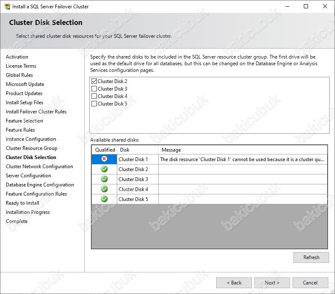Select the Feature Selection step
This screenshot has width=335, height=294.
25,121
